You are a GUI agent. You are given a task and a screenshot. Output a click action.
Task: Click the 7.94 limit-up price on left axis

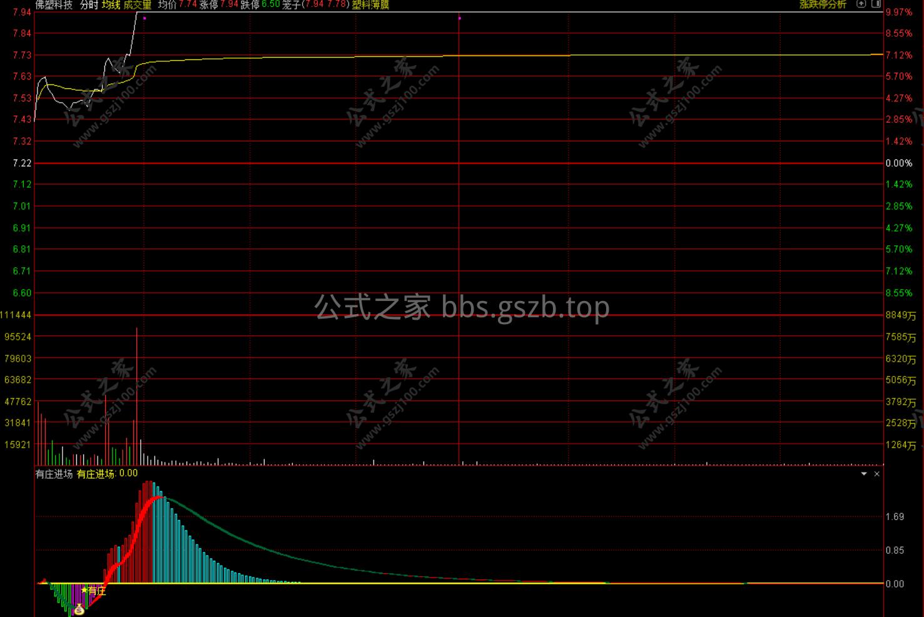(22, 12)
